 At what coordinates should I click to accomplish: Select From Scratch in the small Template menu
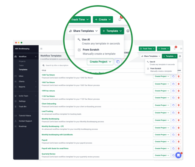(161, 70)
